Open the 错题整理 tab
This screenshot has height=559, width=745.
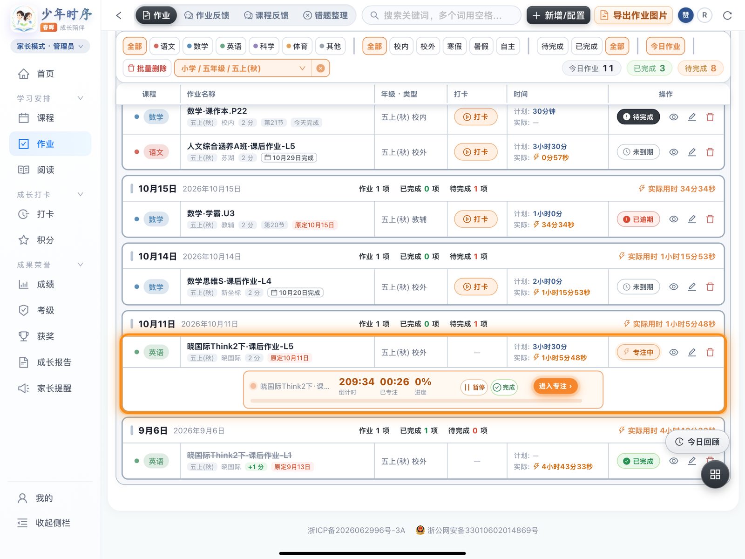[x=325, y=15]
